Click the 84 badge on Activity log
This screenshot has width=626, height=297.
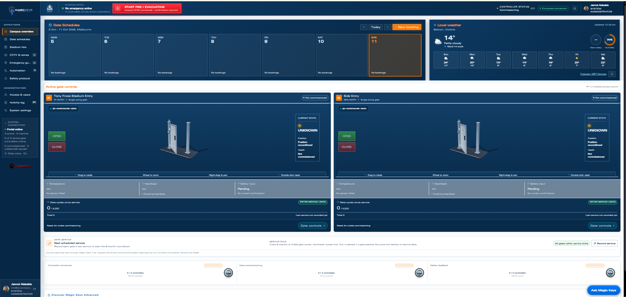[x=34, y=102]
